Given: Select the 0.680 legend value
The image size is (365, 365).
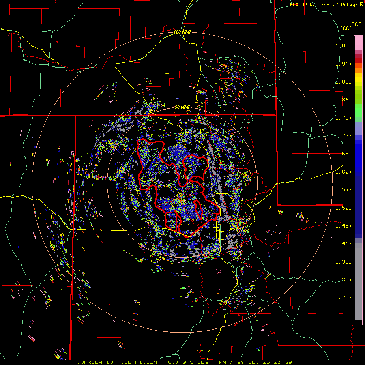Looking at the screenshot, I should tap(344, 154).
